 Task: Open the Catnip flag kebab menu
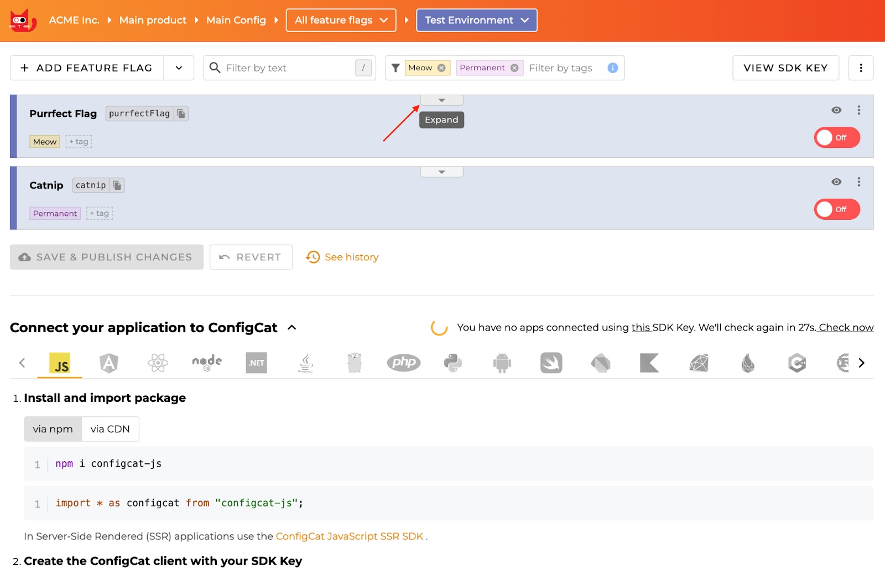(858, 182)
